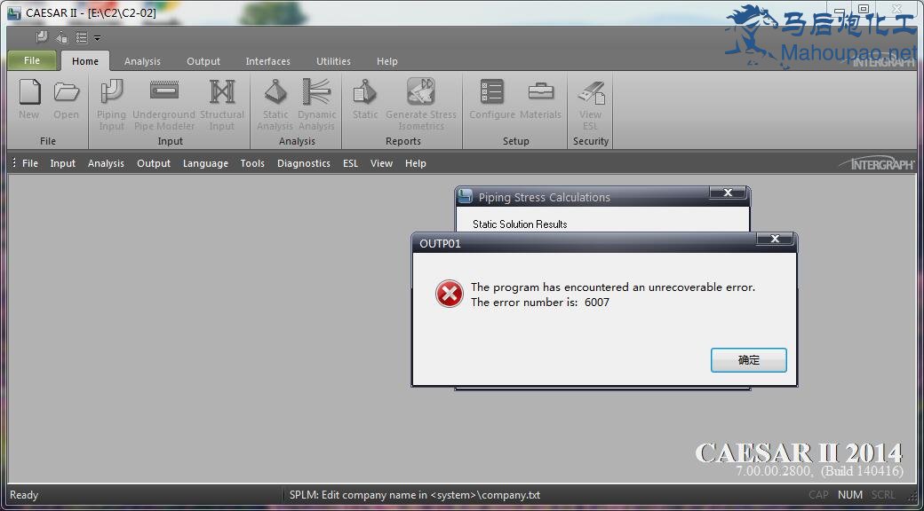The height and width of the screenshot is (511, 924).
Task: Click the View ESL icon
Action: [591, 92]
